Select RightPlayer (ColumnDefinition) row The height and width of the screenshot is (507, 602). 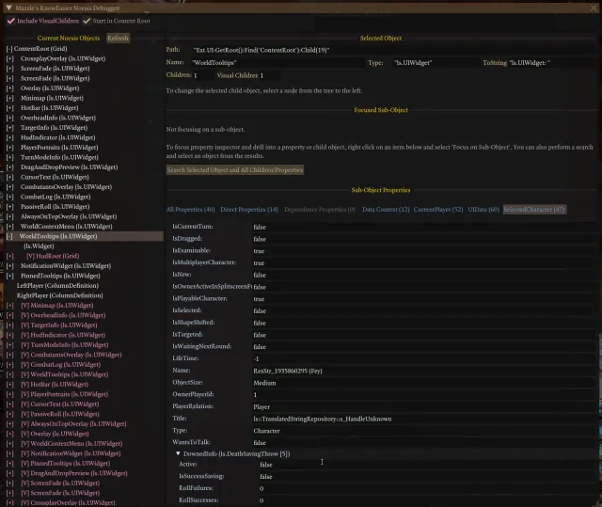tap(60, 295)
